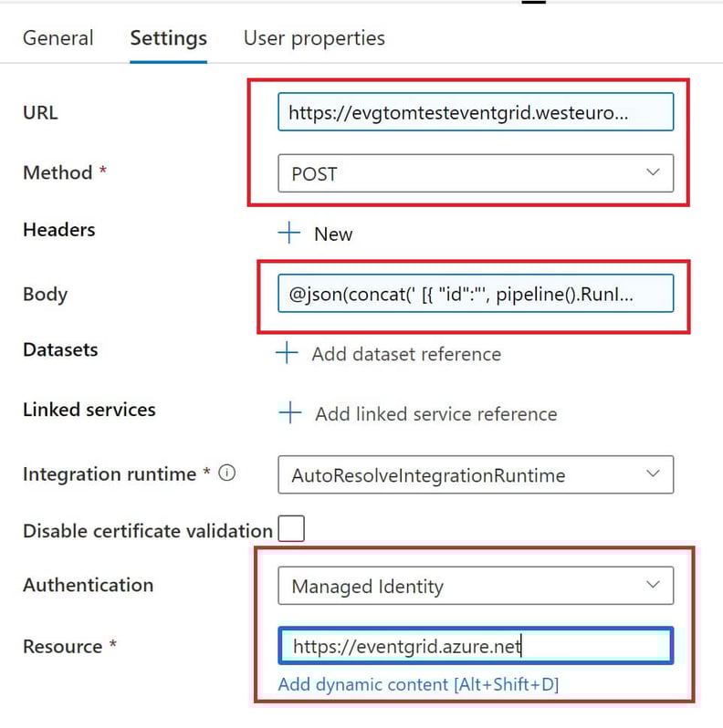Click Add dynamic content link
723x728 pixels.
coord(418,684)
